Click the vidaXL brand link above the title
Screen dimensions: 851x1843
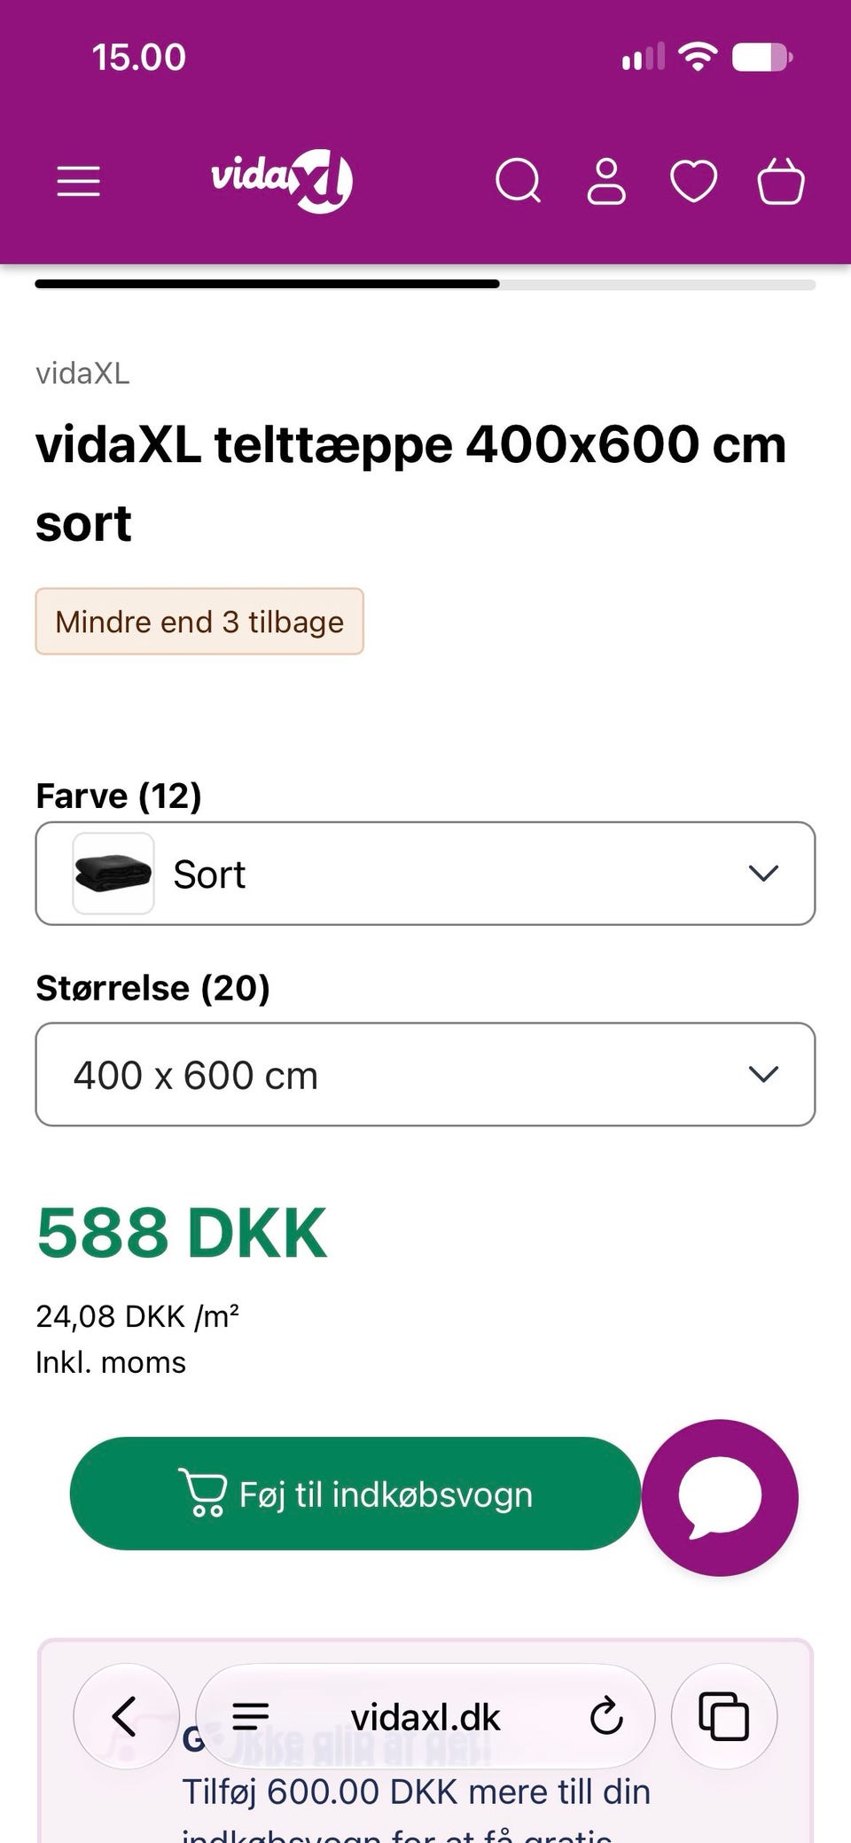tap(82, 373)
